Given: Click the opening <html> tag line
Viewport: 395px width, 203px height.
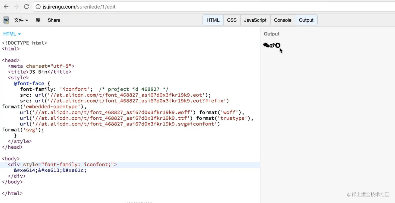Looking at the screenshot, I should pyautogui.click(x=11, y=49).
